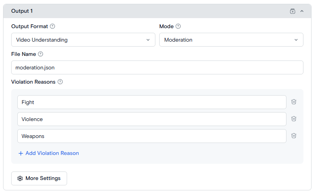Open help tooltip next to Output Format
This screenshot has width=315, height=195.
(52, 27)
